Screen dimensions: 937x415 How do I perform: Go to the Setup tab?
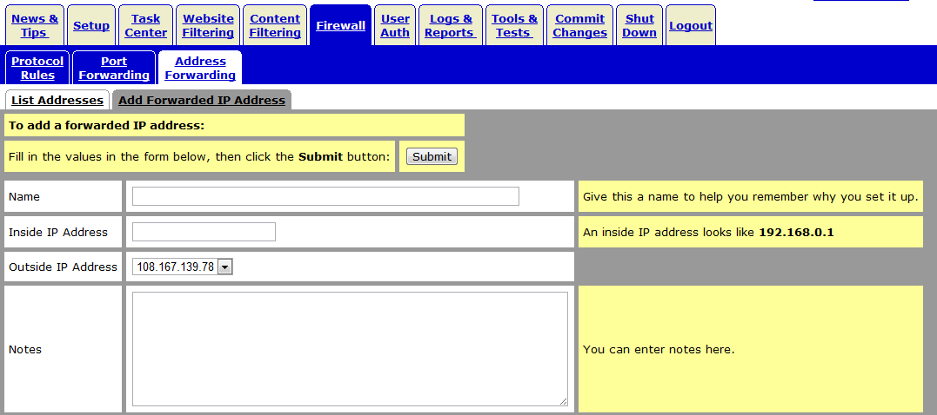[91, 26]
